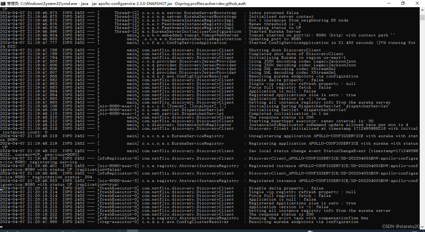Click 'Using JSON encoding codec LegacyJacksonJson' message

[302, 61]
